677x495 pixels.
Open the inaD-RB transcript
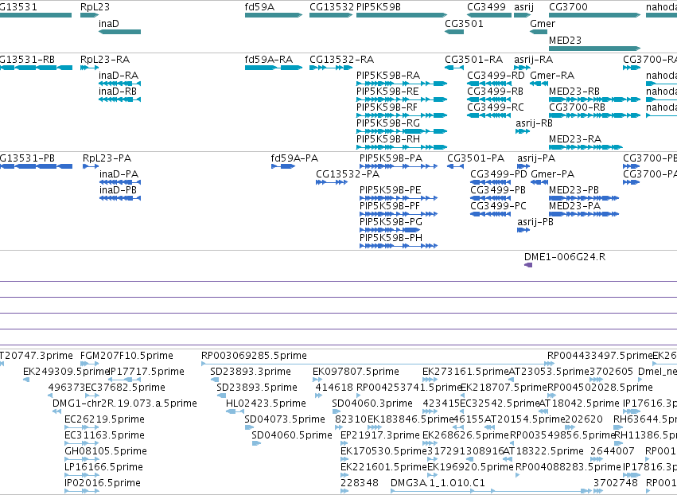tap(119, 99)
